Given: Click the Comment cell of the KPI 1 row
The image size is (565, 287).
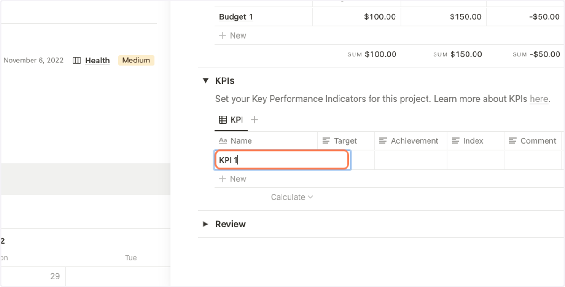Looking at the screenshot, I should point(533,160).
